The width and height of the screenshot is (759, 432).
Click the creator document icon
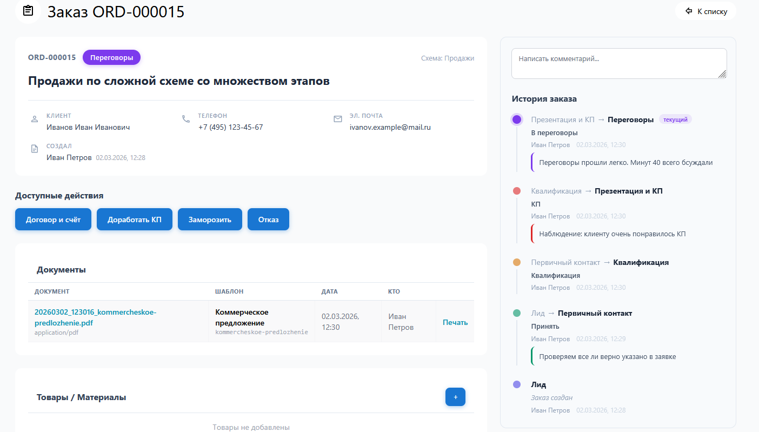(35, 149)
